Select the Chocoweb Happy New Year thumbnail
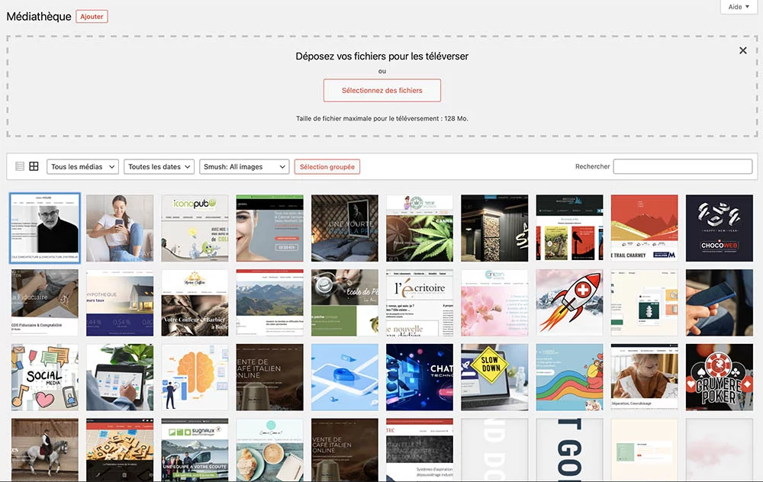This screenshot has height=482, width=763. (719, 228)
